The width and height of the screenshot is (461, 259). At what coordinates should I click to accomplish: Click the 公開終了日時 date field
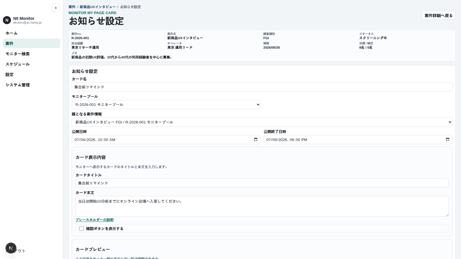358,140
